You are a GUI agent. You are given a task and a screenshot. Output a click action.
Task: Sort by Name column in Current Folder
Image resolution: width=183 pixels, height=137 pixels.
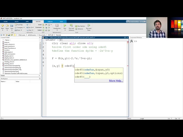(x=8, y=40)
